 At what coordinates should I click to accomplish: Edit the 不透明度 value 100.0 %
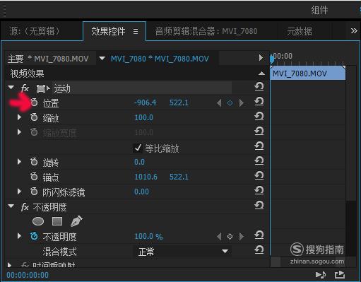coord(148,236)
